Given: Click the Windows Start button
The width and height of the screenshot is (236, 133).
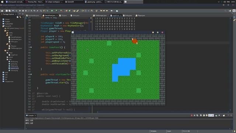Looking at the screenshot, I should [x=2, y=2].
